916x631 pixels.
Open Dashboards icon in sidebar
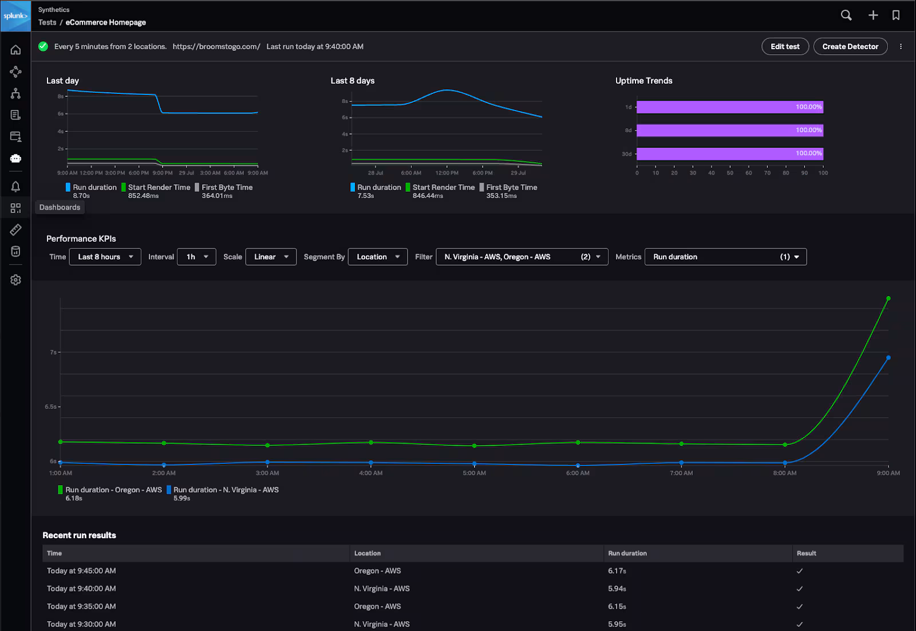[15, 208]
